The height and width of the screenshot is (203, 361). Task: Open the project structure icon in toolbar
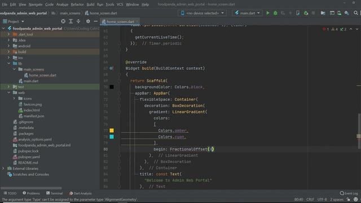[x=323, y=13]
